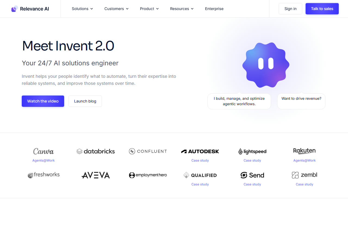Click the 'Meet Invent 2.0' heading
Image resolution: width=348 pixels, height=244 pixels.
(68, 46)
